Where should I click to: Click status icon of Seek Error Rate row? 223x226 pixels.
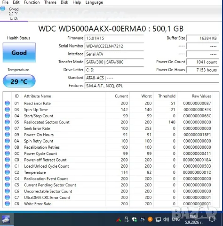click(x=7, y=128)
